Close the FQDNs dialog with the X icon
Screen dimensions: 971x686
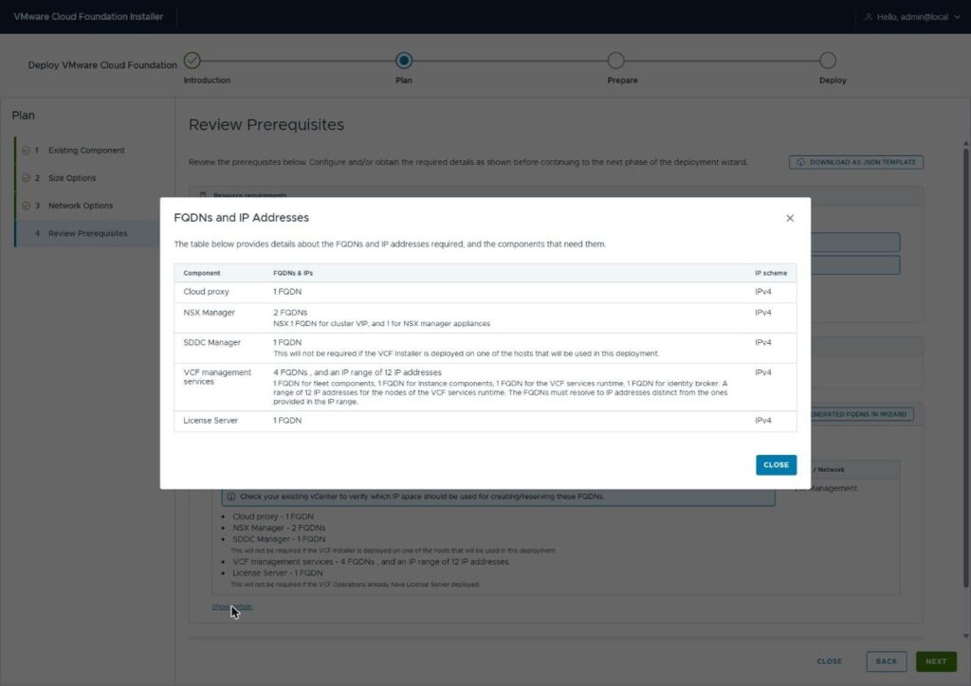790,218
